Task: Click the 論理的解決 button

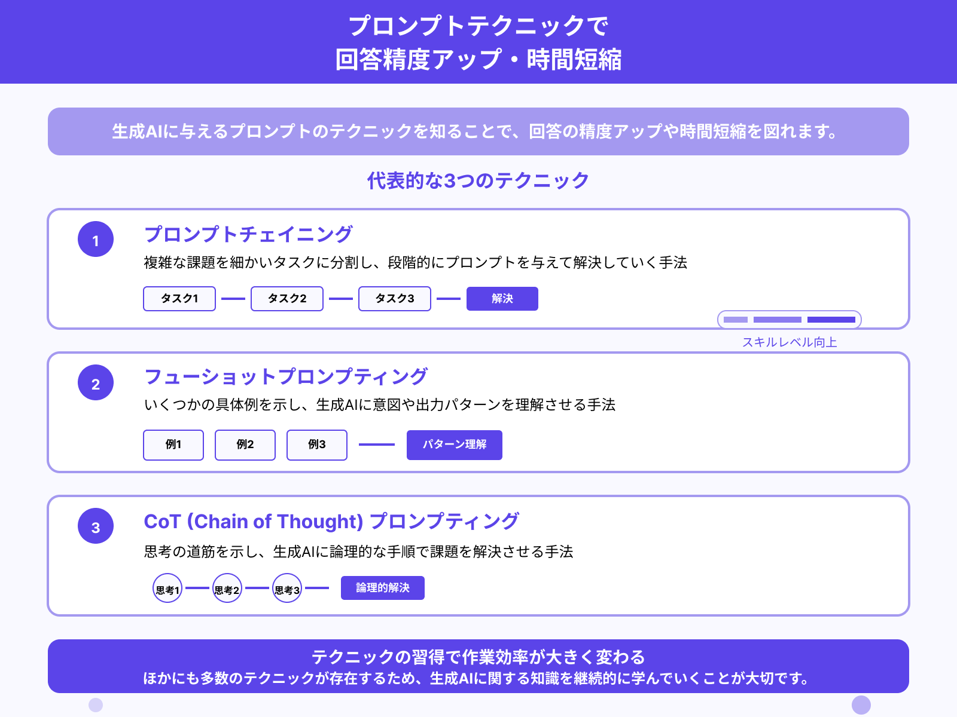Action: [x=382, y=588]
